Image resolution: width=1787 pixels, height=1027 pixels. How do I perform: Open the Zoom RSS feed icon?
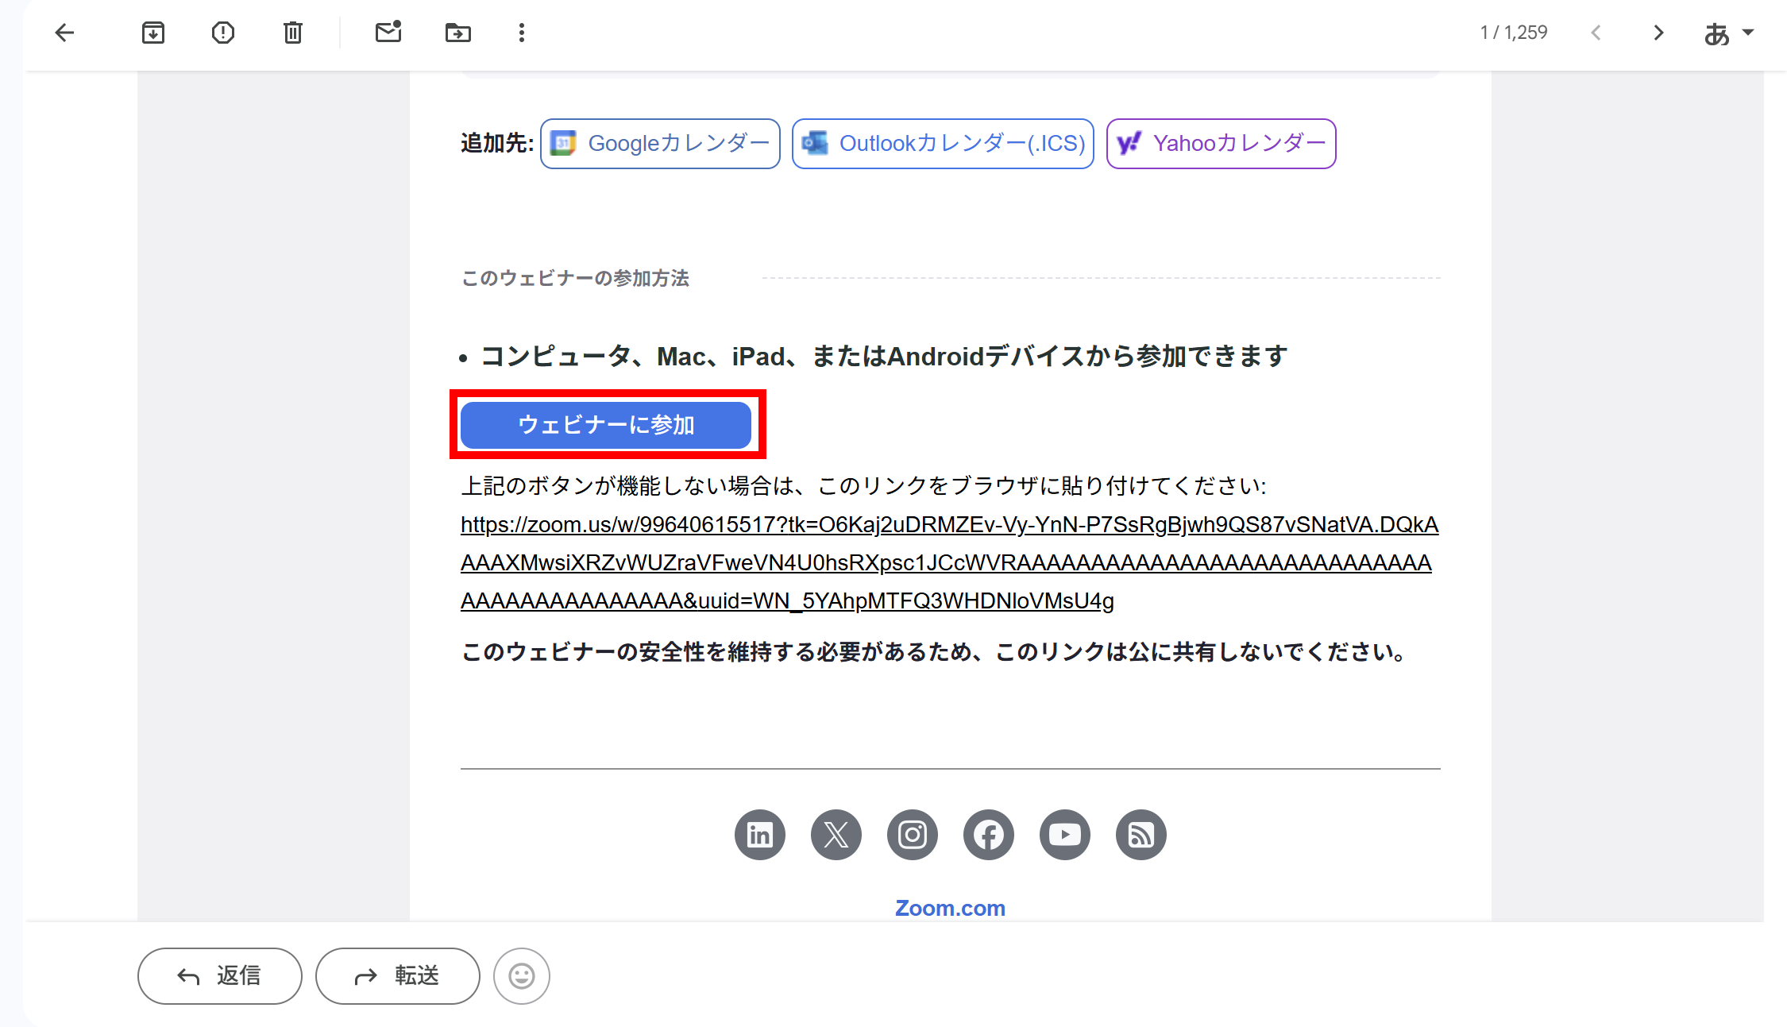(x=1141, y=835)
